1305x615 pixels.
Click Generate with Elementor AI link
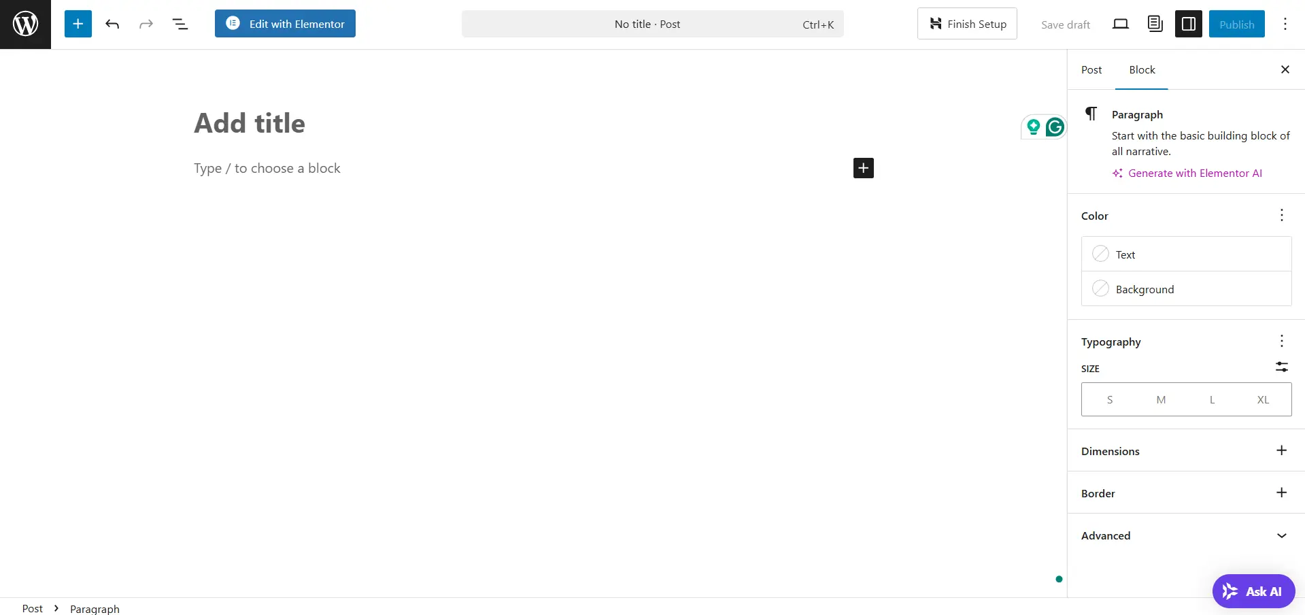1187,173
